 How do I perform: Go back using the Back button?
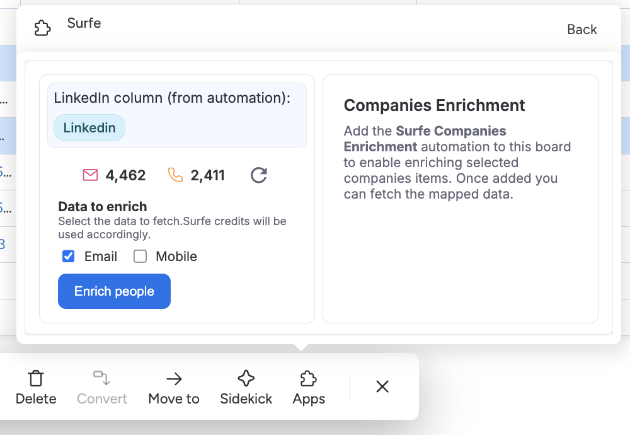(581, 30)
